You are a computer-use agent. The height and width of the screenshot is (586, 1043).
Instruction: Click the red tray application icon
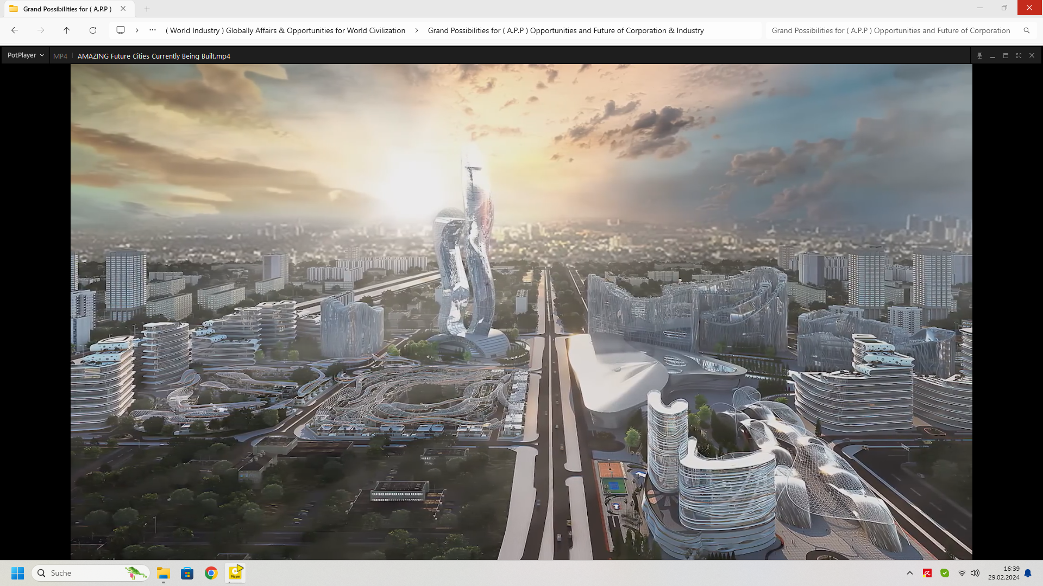point(927,573)
